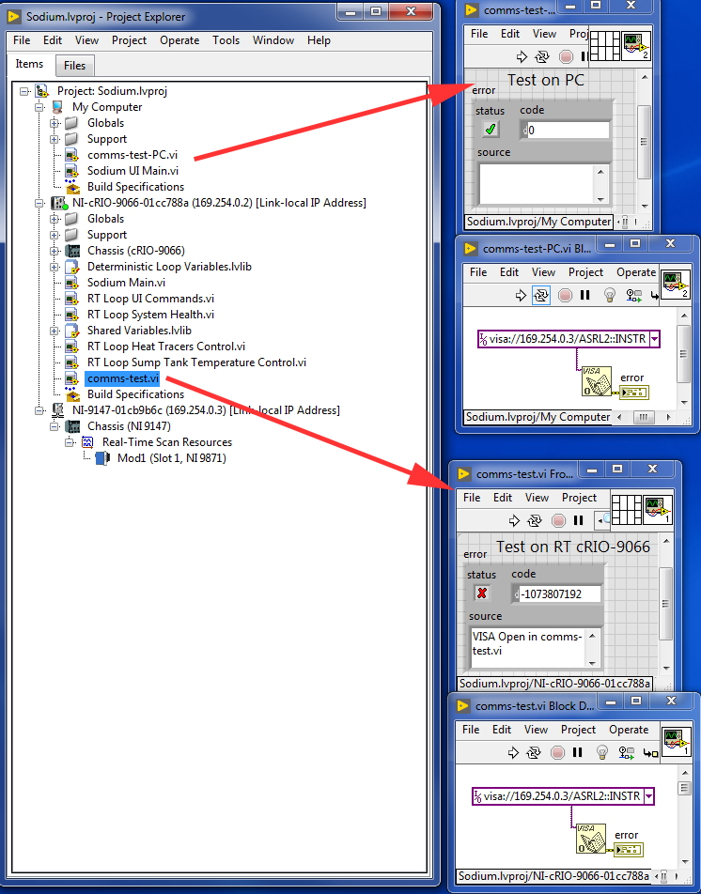This screenshot has height=894, width=701.
Task: Click Abort Execution in comms-test-PC front panel
Action: click(566, 56)
